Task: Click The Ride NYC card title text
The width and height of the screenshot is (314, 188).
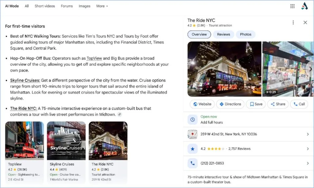Action: tap(102, 164)
